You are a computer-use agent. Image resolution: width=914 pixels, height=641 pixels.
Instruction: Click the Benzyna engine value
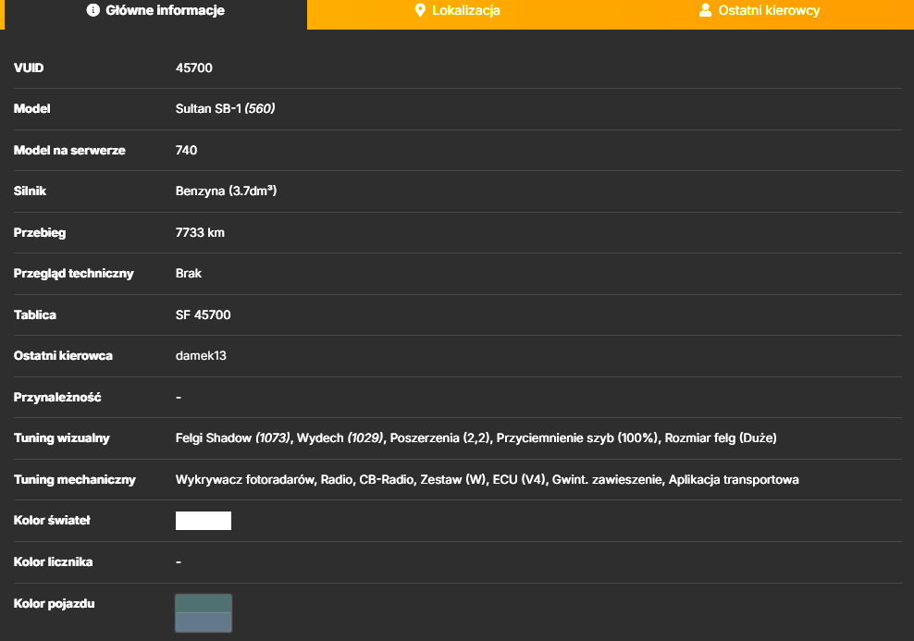point(200,191)
